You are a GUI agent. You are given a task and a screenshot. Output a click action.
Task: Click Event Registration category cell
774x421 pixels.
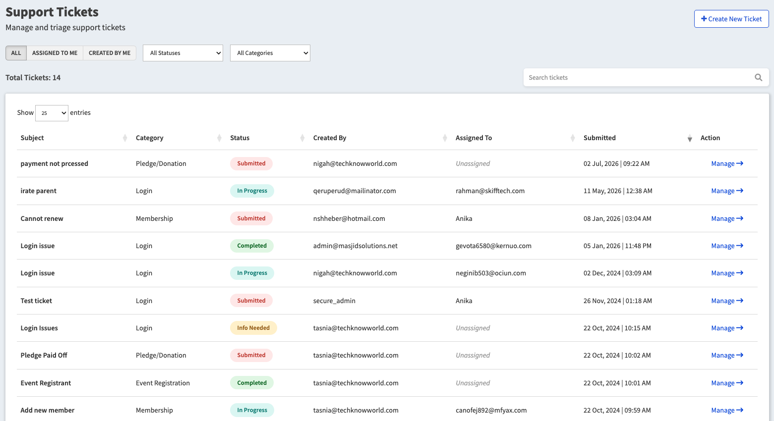(x=163, y=383)
